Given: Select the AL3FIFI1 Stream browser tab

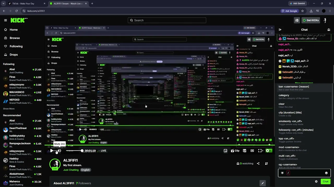Looking at the screenshot, I should [68, 4].
